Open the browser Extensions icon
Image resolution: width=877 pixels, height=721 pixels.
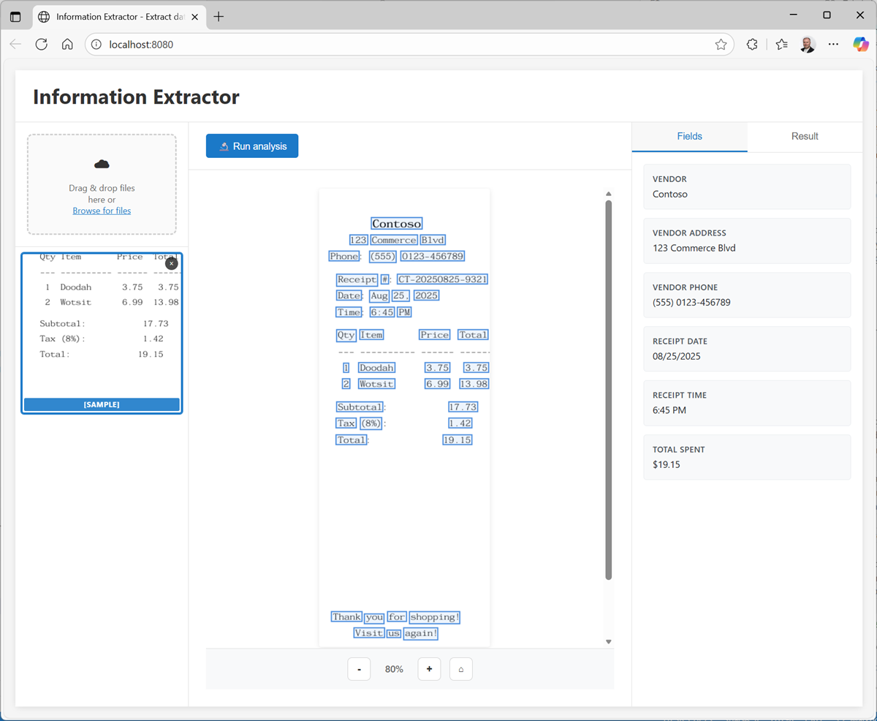coord(752,44)
